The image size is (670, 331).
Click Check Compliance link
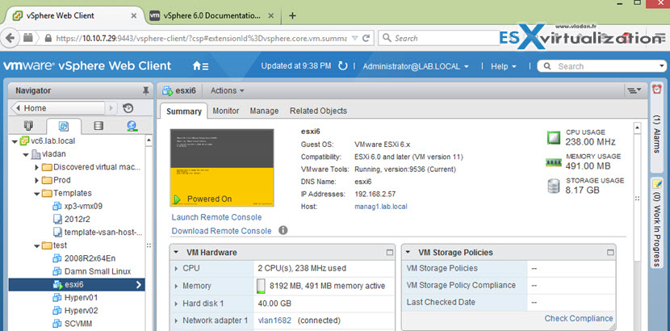click(x=579, y=318)
